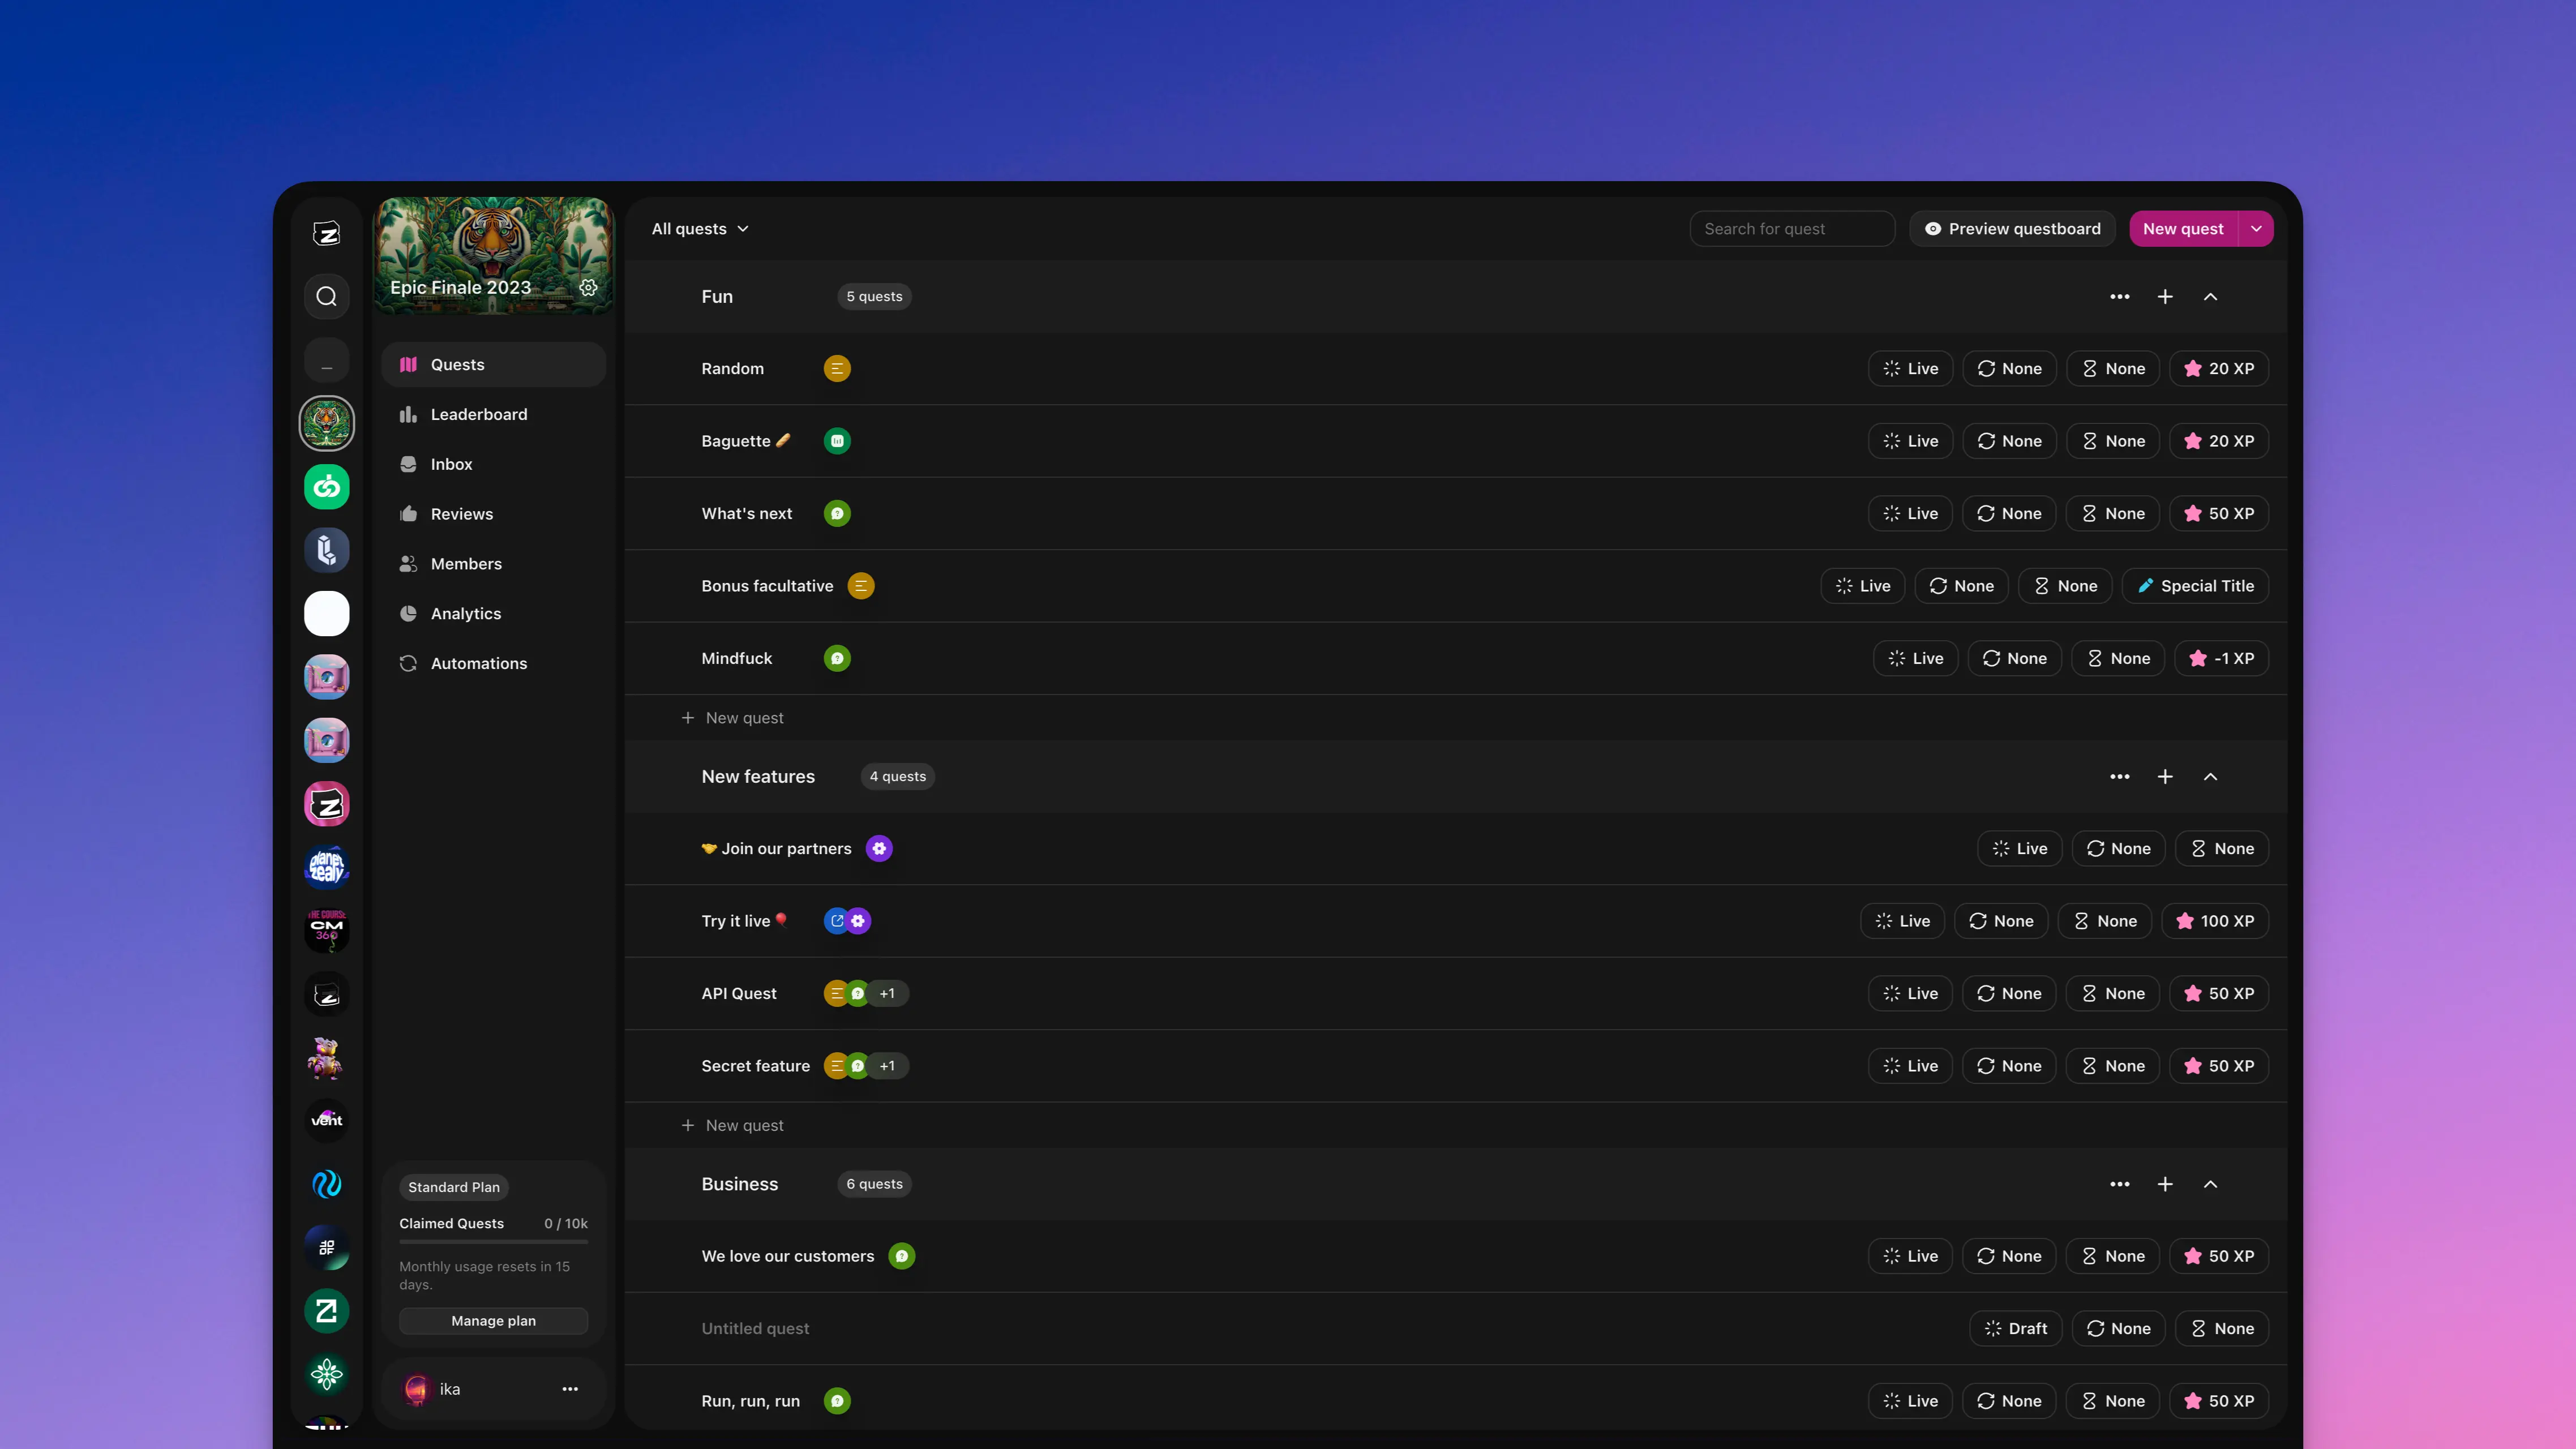
Task: Click the plus icon in the Fun category header
Action: [2165, 297]
